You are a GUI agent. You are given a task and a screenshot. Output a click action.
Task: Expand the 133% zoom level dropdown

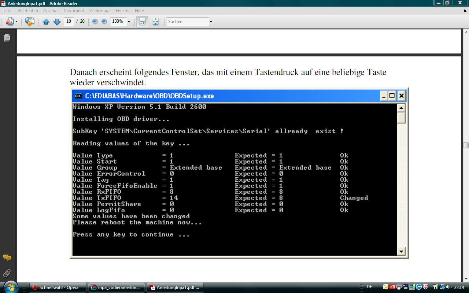129,22
